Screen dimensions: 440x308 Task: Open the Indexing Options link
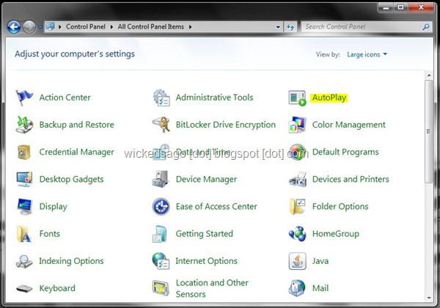(71, 261)
